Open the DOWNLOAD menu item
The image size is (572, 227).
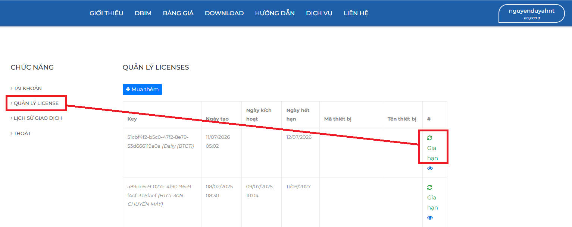click(x=224, y=13)
